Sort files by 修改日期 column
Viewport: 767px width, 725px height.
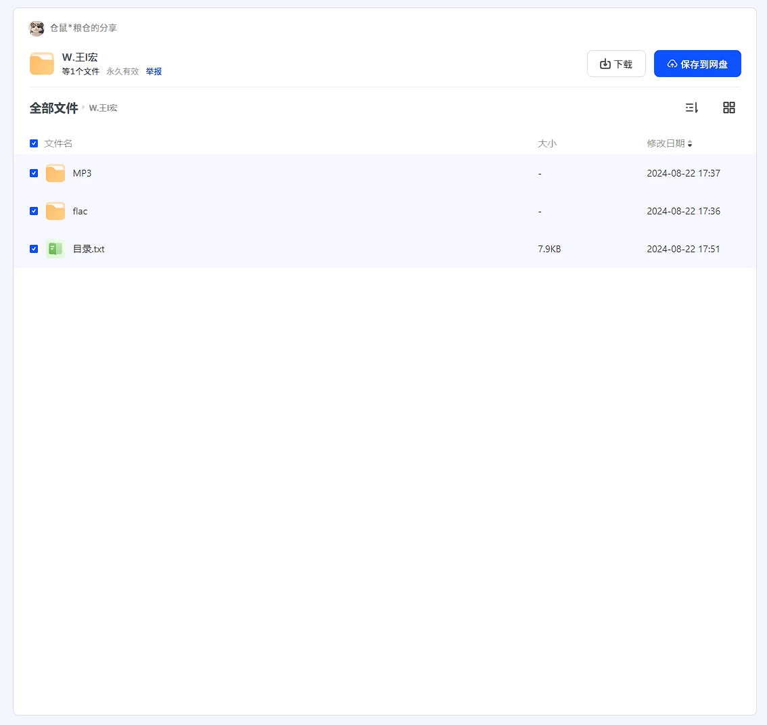click(x=666, y=143)
